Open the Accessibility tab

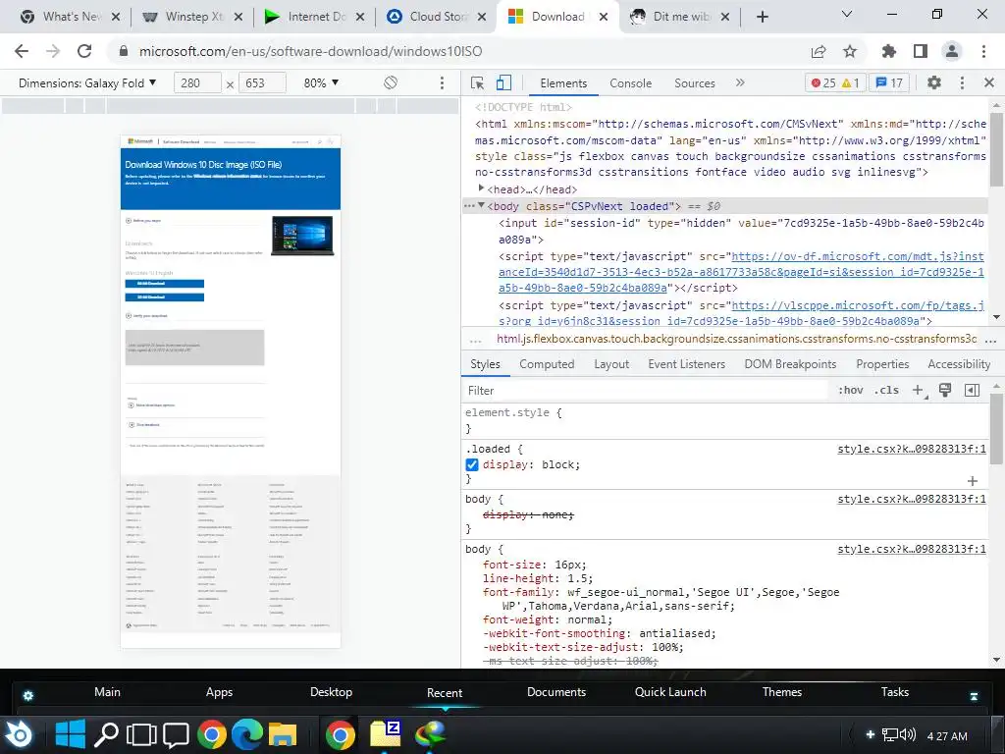(959, 364)
